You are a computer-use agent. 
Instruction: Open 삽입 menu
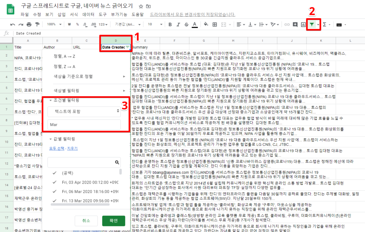point(61,15)
